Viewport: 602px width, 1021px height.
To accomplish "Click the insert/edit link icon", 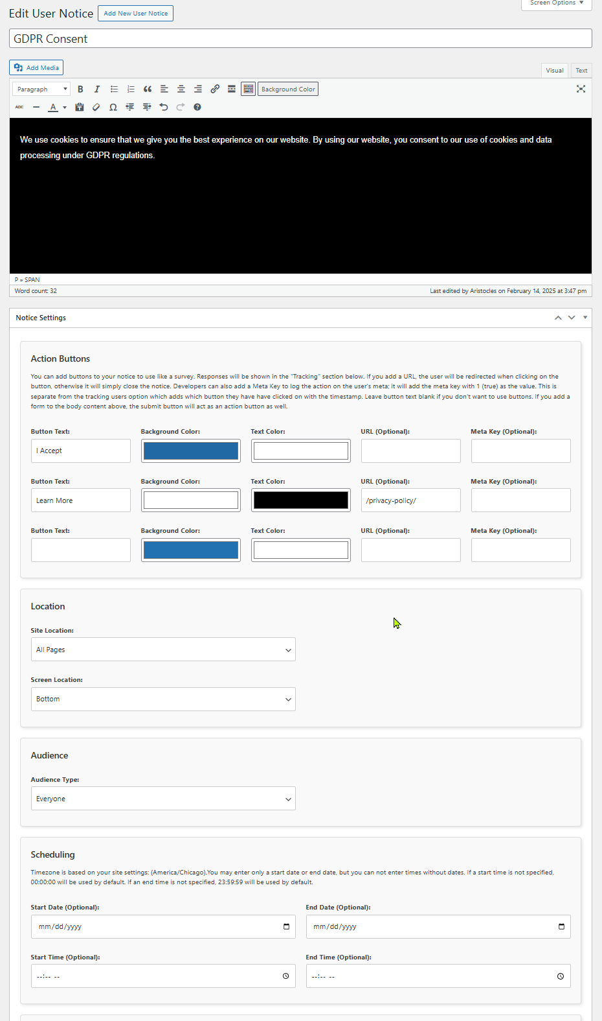I will [x=215, y=89].
